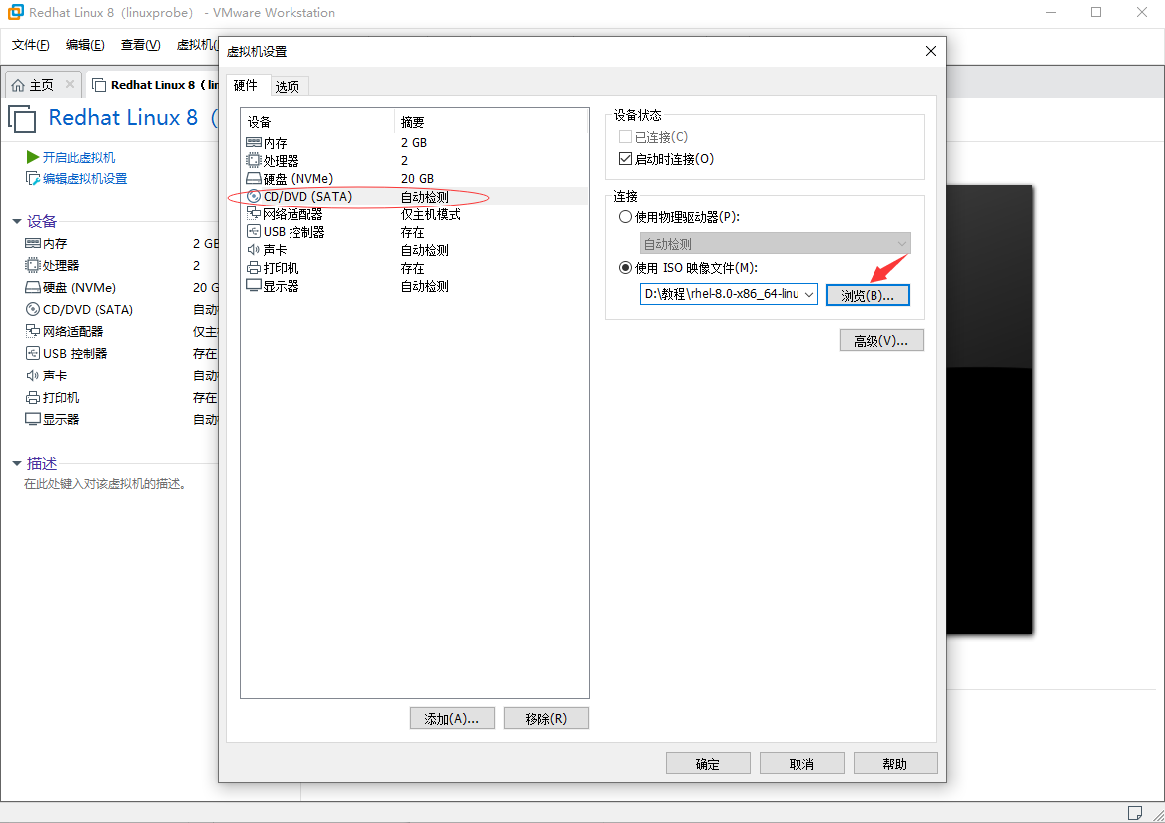Close the 虚拟机设置 dialog with X
1165x823 pixels.
(x=931, y=51)
